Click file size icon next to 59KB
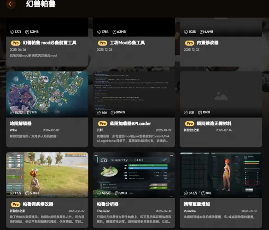Image resolution: width=269 pixels, height=230 pixels. click(117, 193)
